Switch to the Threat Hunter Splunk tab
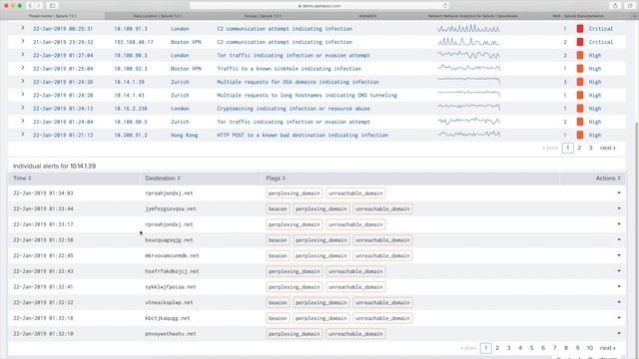The height and width of the screenshot is (359, 639). [x=52, y=16]
